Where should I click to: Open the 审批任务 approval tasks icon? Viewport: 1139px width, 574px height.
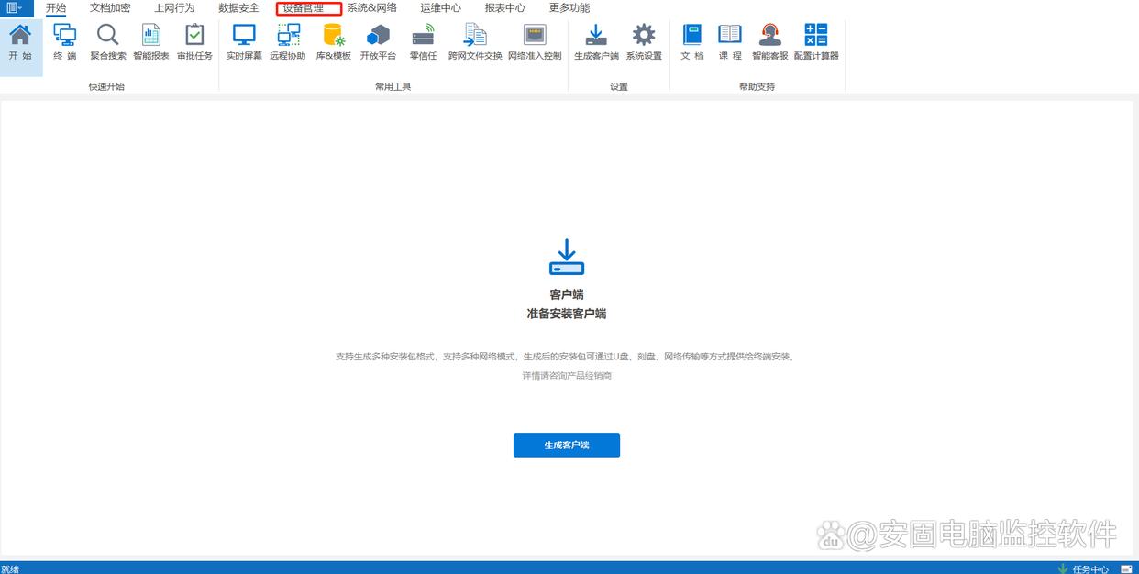pos(194,42)
